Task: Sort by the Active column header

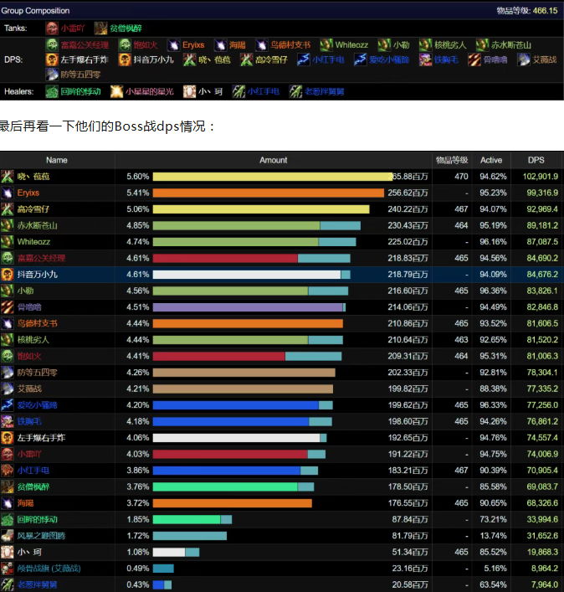Action: point(491,160)
